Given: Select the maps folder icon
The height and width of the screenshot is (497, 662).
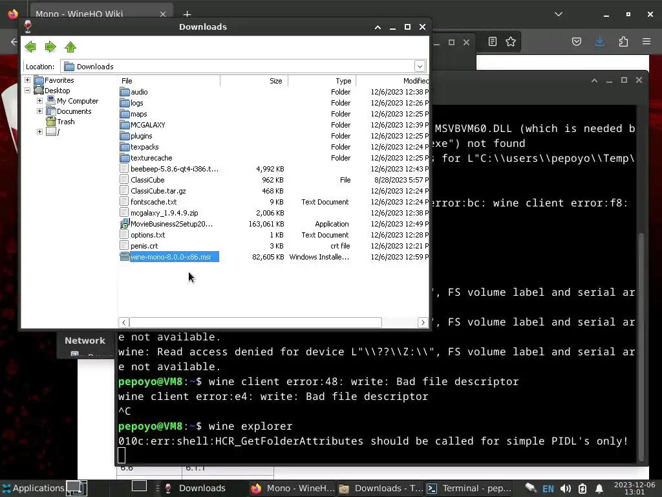Looking at the screenshot, I should (125, 114).
